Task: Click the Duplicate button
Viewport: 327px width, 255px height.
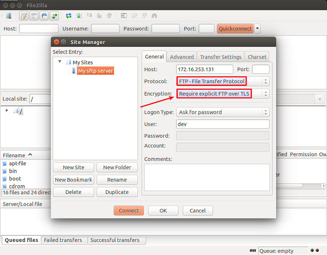Action: tap(117, 192)
